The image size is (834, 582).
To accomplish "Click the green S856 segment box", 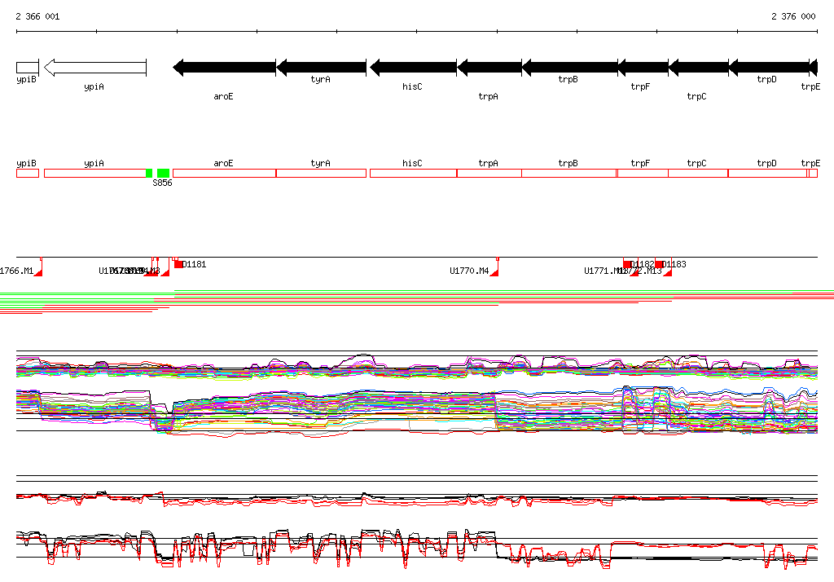I will click(163, 173).
